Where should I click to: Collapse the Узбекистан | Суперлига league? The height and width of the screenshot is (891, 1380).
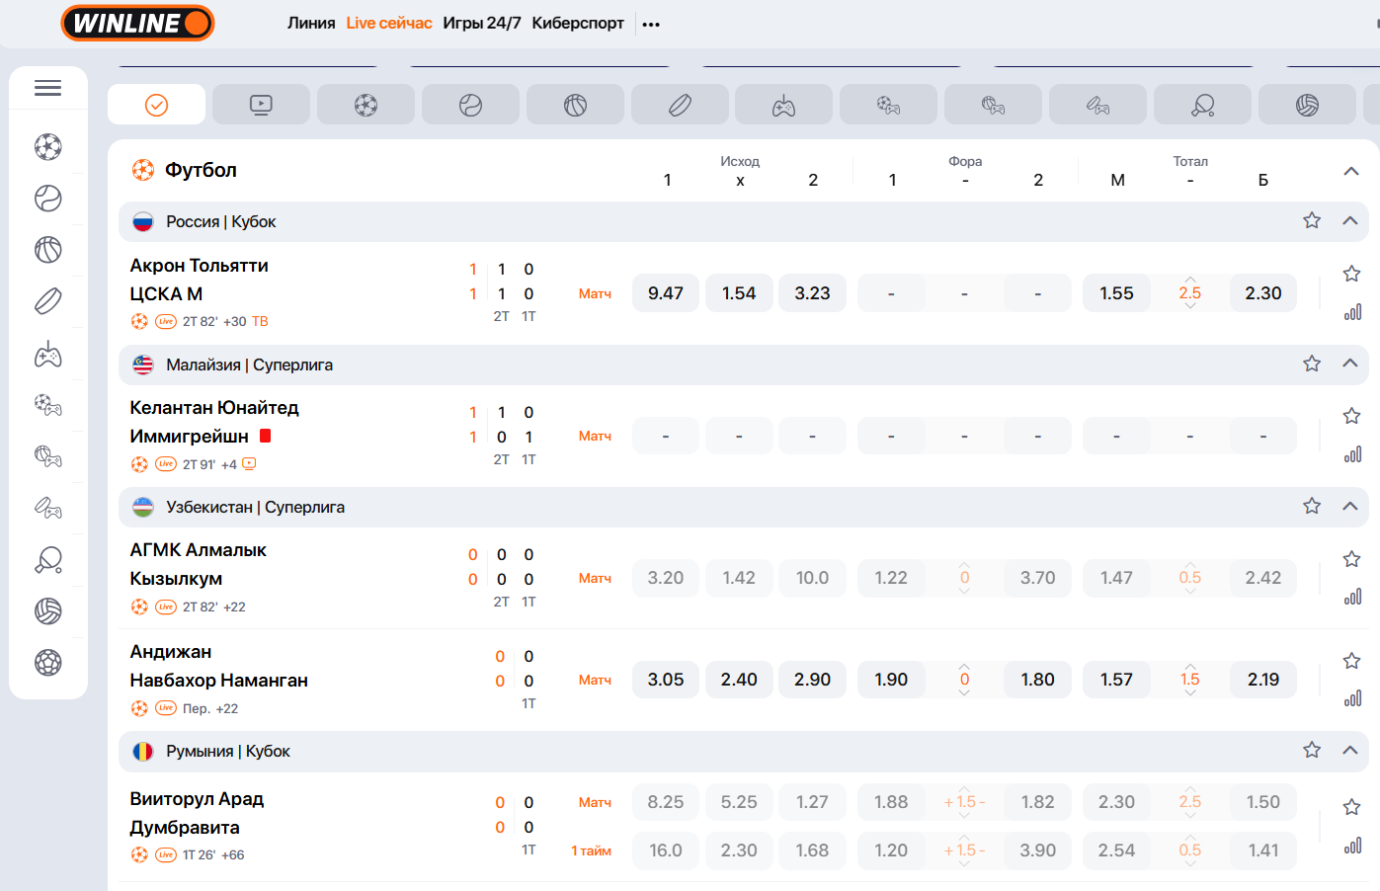(x=1350, y=506)
